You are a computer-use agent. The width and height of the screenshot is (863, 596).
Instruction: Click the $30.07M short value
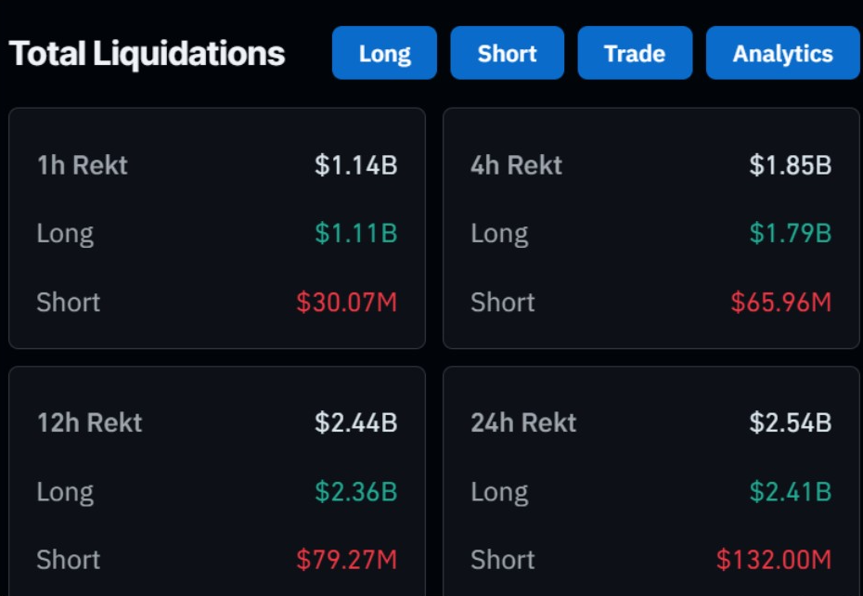346,302
